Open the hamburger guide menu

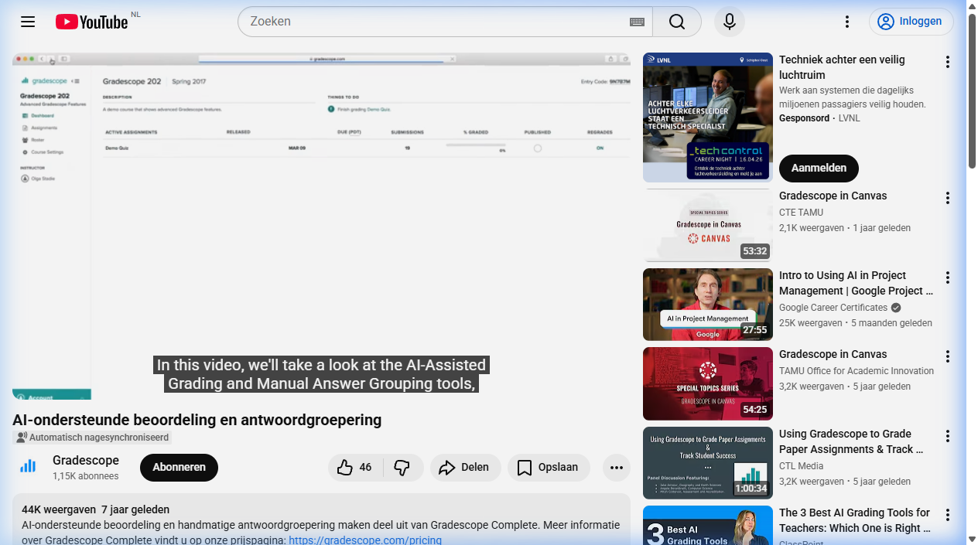28,22
